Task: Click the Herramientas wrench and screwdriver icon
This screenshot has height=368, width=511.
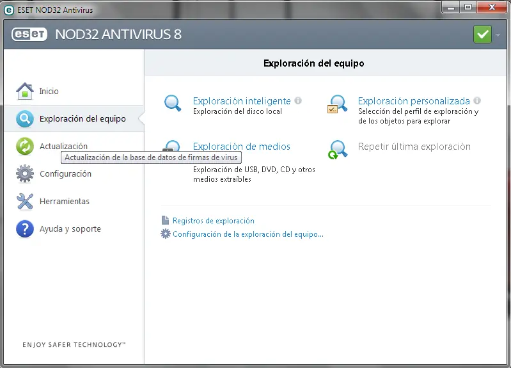Action: [25, 202]
